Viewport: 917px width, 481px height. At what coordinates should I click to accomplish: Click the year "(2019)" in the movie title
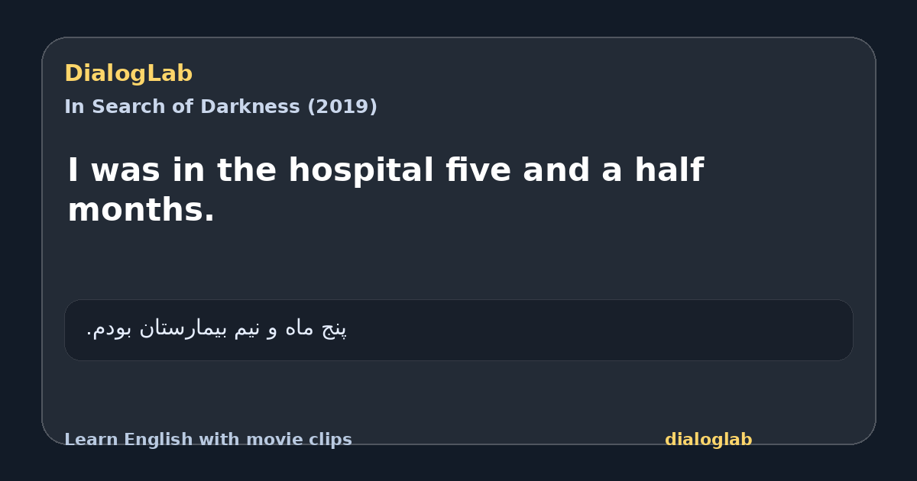[342, 107]
